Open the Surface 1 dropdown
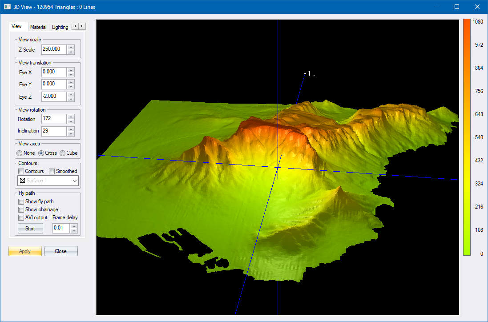The width and height of the screenshot is (488, 322). point(74,181)
